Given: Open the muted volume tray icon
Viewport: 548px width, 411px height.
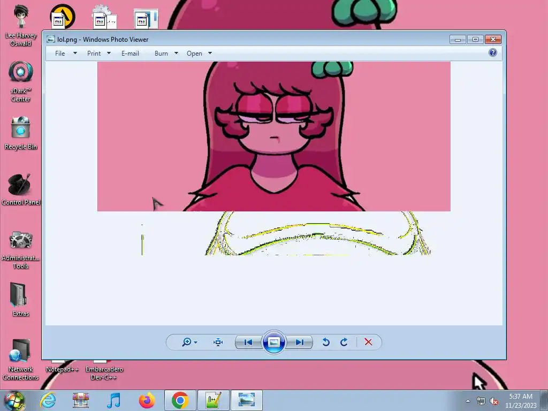Looking at the screenshot, I should (x=494, y=401).
